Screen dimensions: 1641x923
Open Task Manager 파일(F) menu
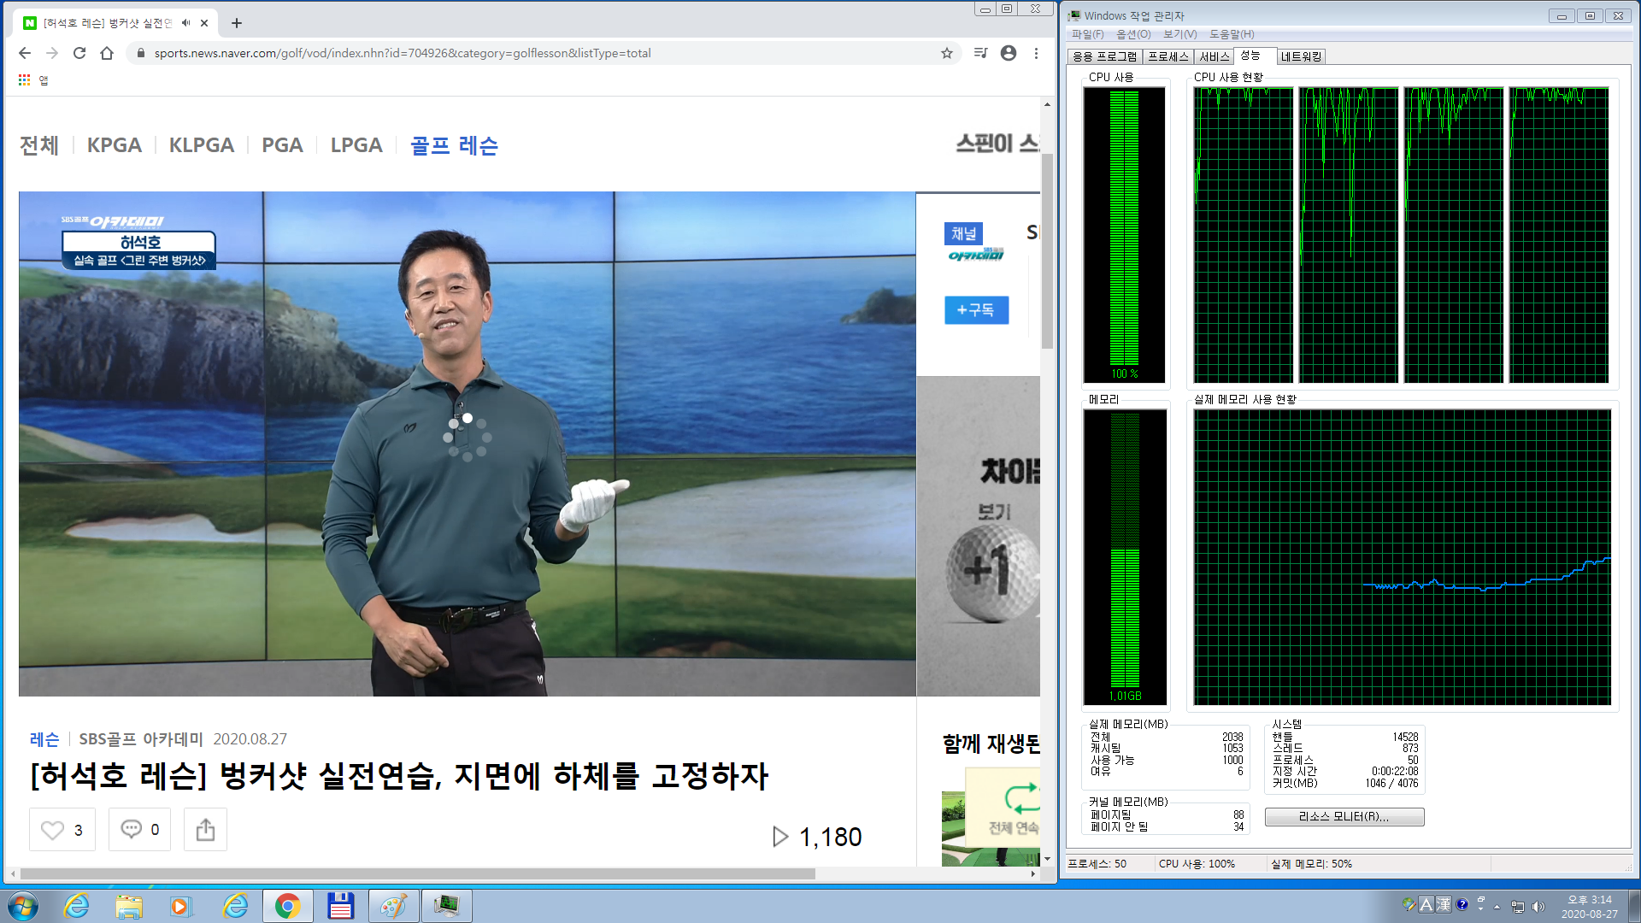click(x=1088, y=34)
